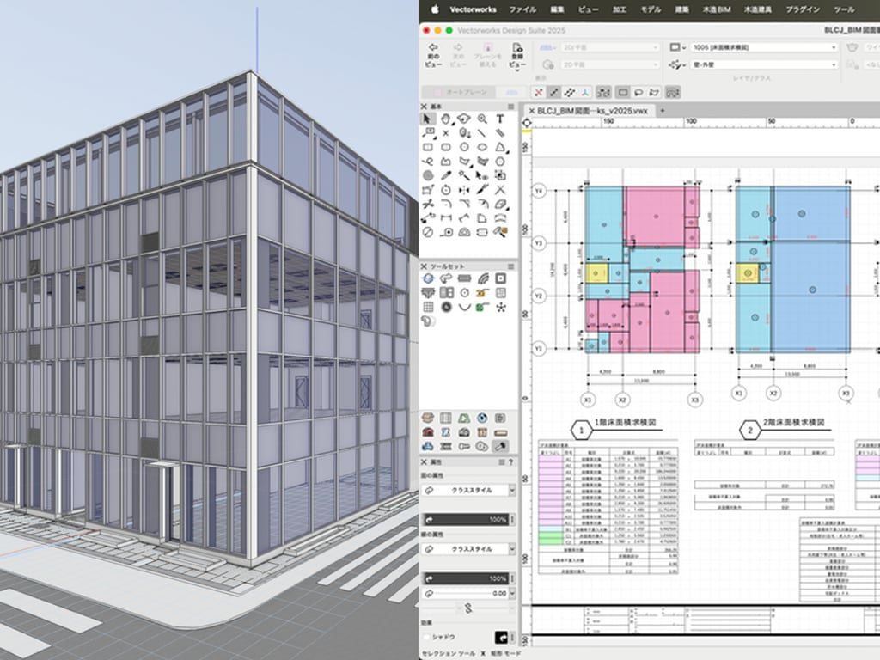Viewport: 880px width, 660px height.
Task: Open the ツールセット palette options menu
Action: coord(510,266)
